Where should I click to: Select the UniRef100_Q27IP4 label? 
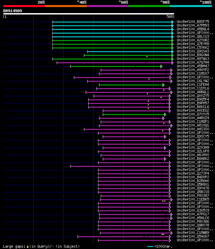[193, 174]
